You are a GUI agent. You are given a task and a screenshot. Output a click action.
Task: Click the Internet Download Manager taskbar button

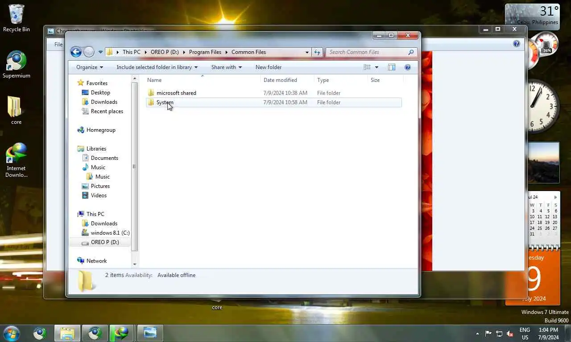(121, 333)
